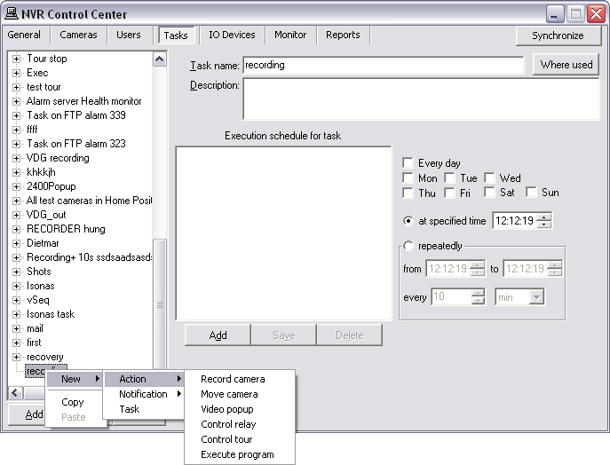610x465 pixels.
Task: Click the Where used button
Action: 566,65
